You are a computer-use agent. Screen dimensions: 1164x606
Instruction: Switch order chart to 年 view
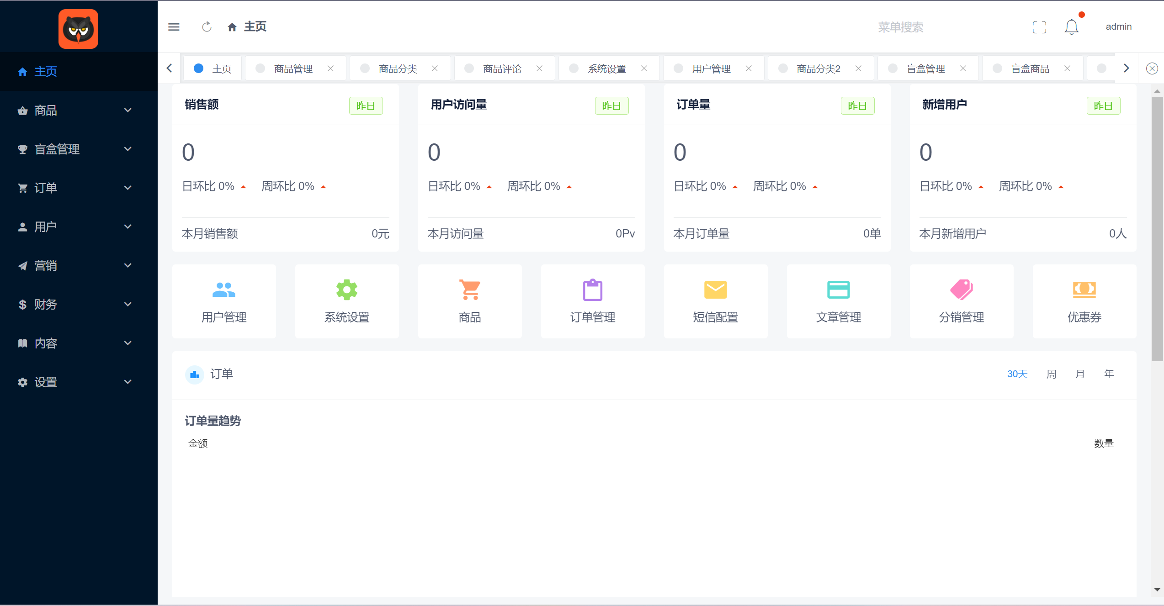pos(1109,374)
